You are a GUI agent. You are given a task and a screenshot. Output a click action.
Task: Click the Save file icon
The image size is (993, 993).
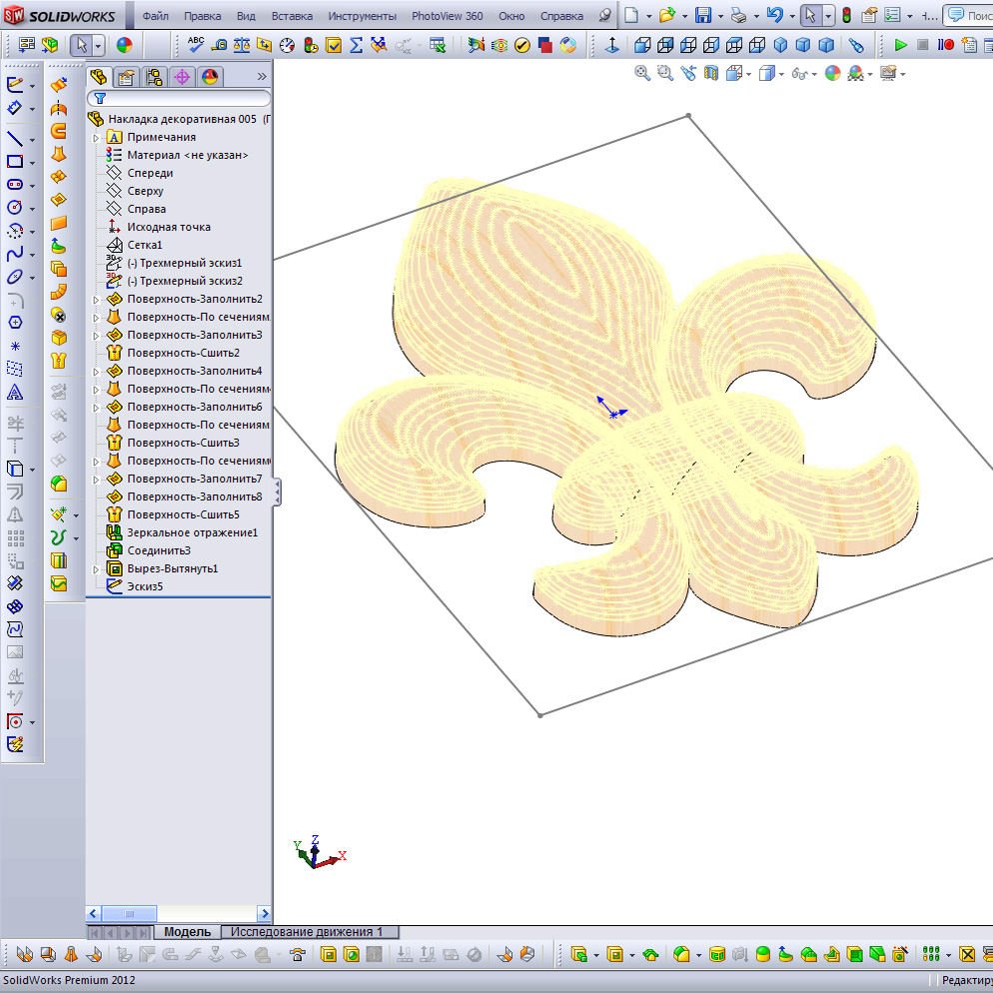(702, 16)
